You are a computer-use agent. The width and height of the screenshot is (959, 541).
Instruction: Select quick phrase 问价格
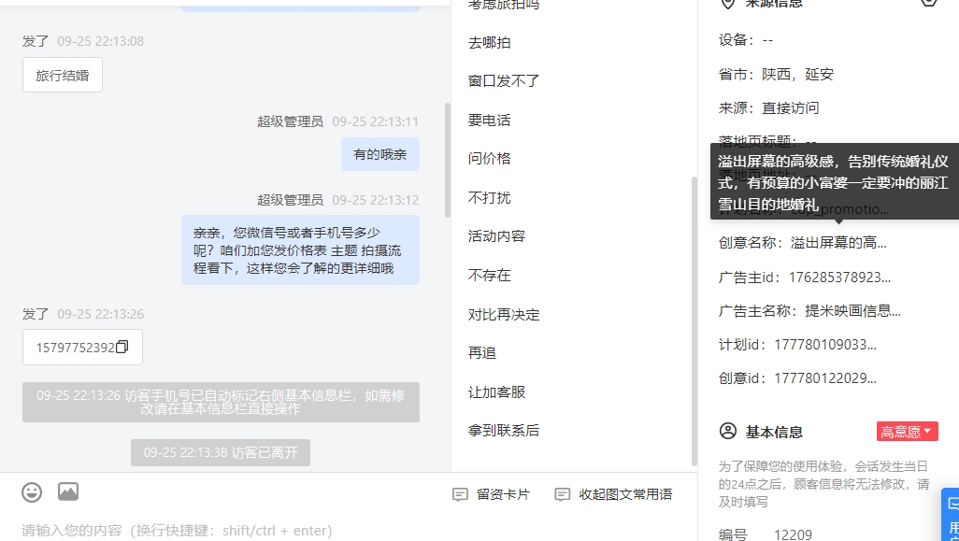point(489,158)
